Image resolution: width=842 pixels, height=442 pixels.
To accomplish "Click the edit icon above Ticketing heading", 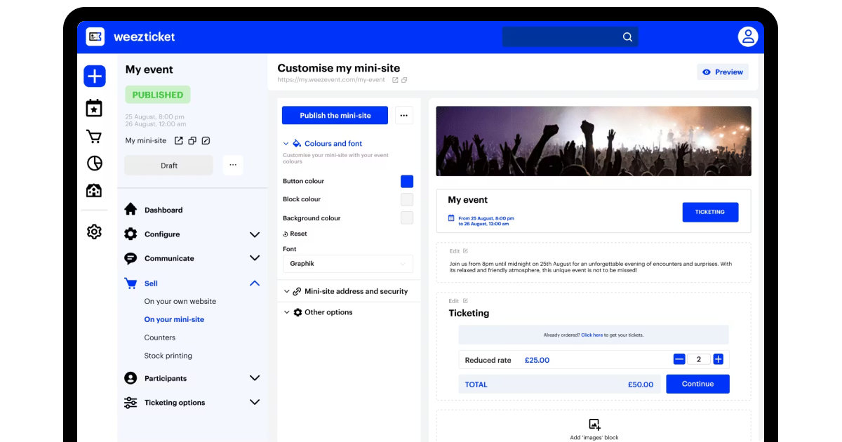I will [x=465, y=301].
